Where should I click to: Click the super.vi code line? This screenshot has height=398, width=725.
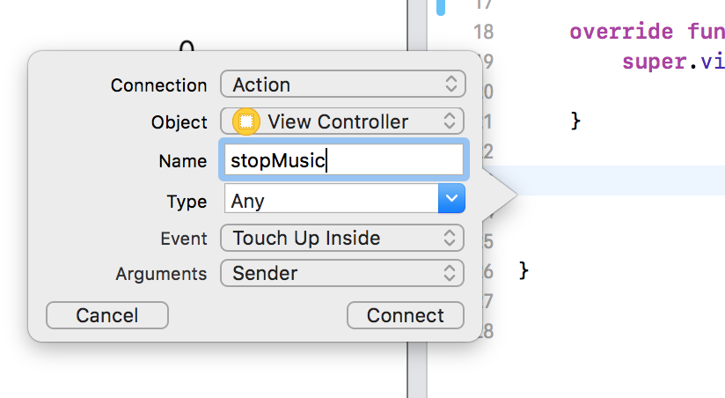[673, 62]
